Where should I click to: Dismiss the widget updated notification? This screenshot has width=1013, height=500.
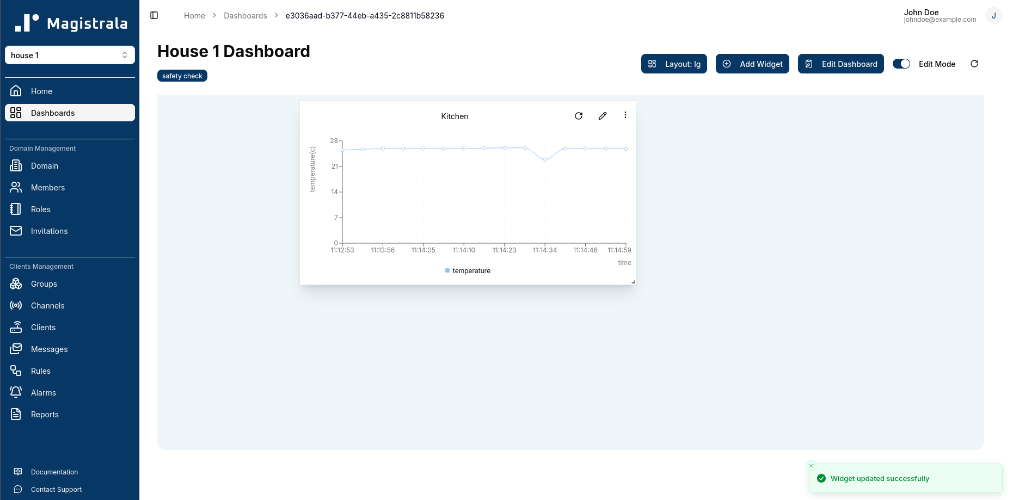pos(811,466)
